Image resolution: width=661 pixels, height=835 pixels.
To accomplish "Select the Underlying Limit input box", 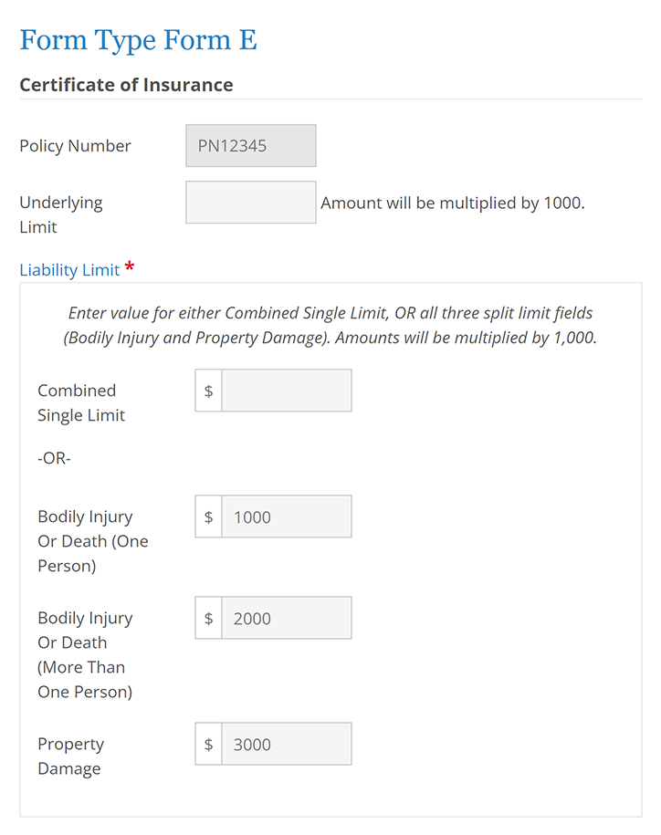I will point(250,202).
